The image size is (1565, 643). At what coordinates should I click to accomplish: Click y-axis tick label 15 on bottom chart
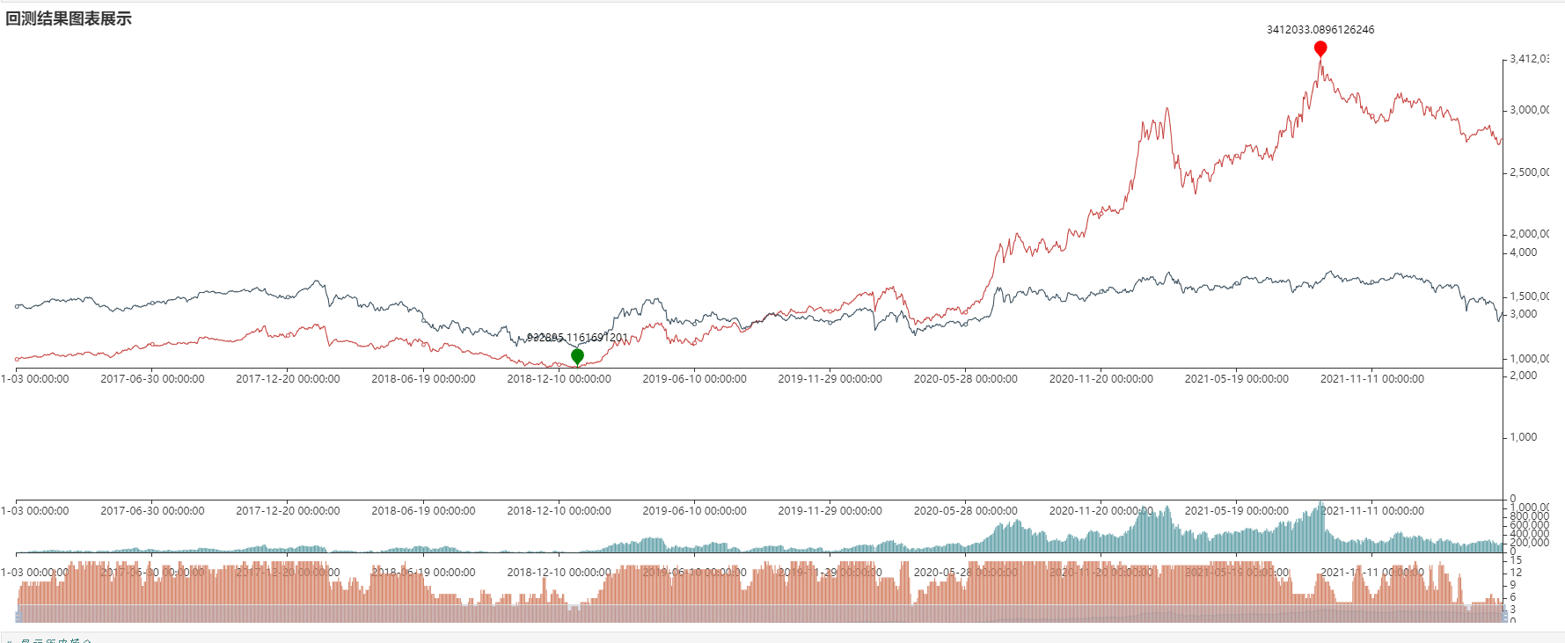pyautogui.click(x=1516, y=560)
